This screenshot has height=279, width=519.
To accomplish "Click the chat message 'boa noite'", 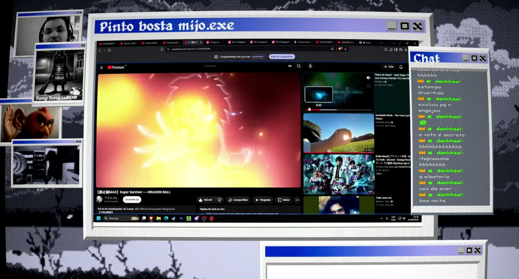I will pos(432,201).
